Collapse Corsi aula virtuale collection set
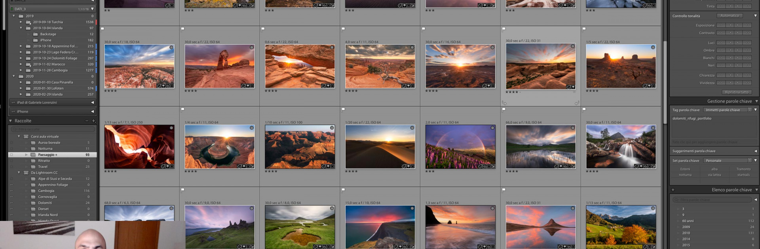Screen dimensions: 760x249 pos(19,137)
